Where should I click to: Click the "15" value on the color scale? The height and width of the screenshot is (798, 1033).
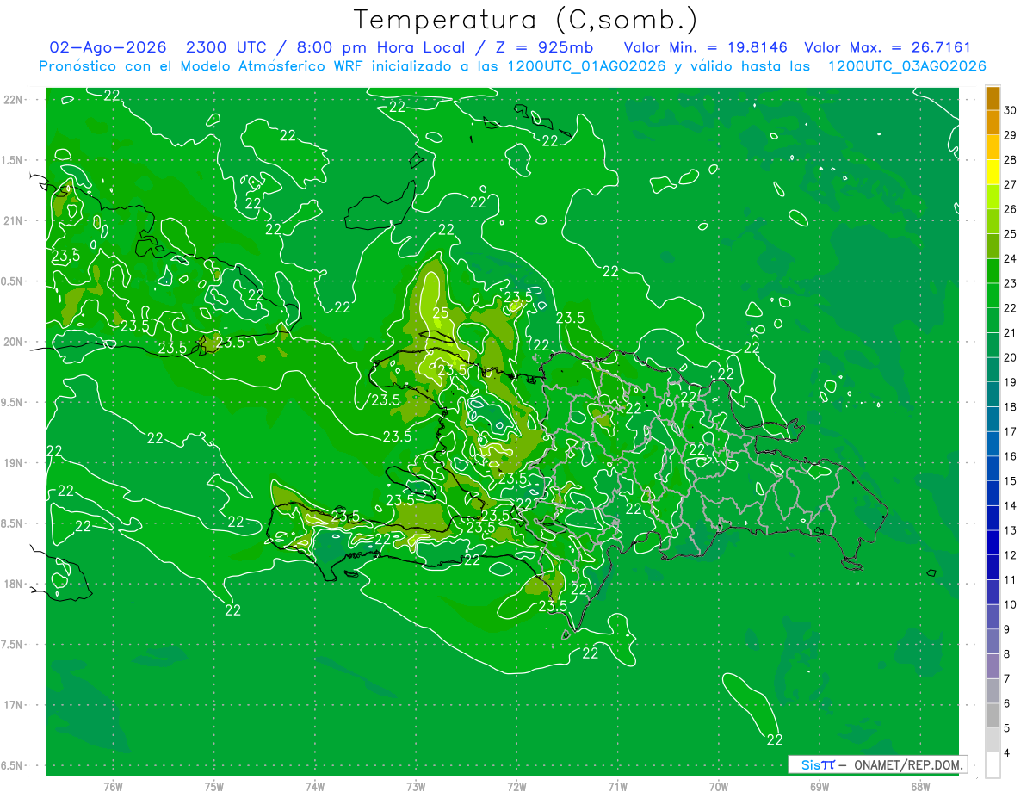[x=1011, y=481]
